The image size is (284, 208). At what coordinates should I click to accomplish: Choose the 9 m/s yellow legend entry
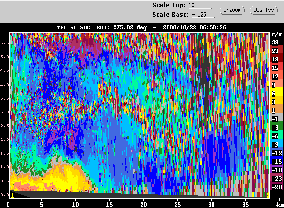click(276, 85)
